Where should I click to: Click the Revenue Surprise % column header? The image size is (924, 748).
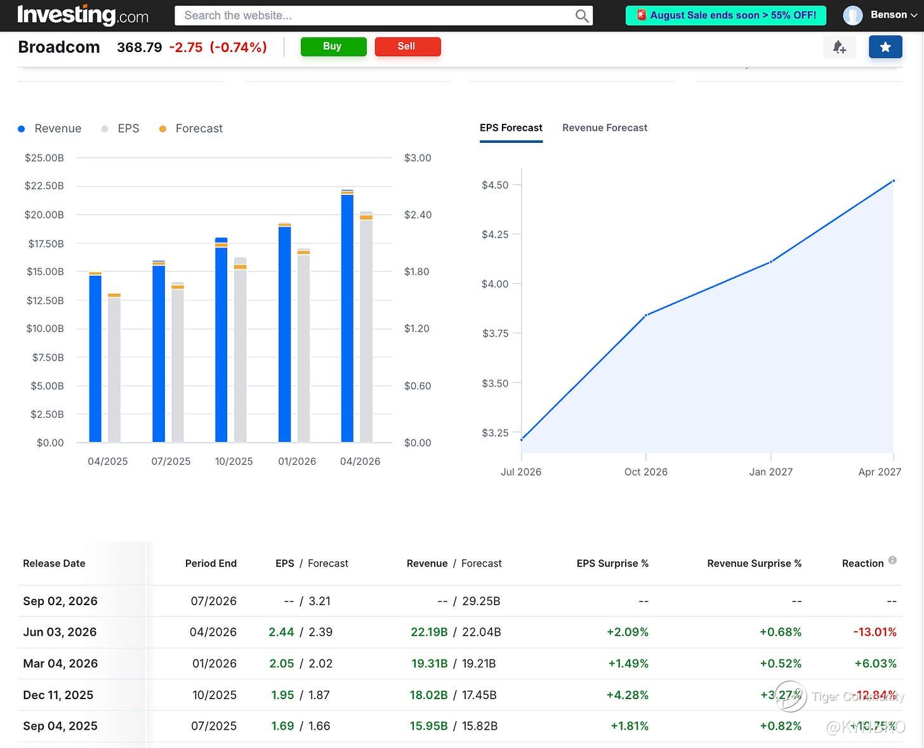coord(755,563)
